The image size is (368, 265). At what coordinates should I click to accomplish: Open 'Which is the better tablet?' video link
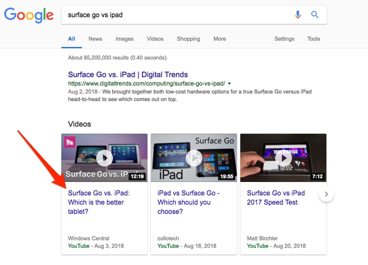99,202
